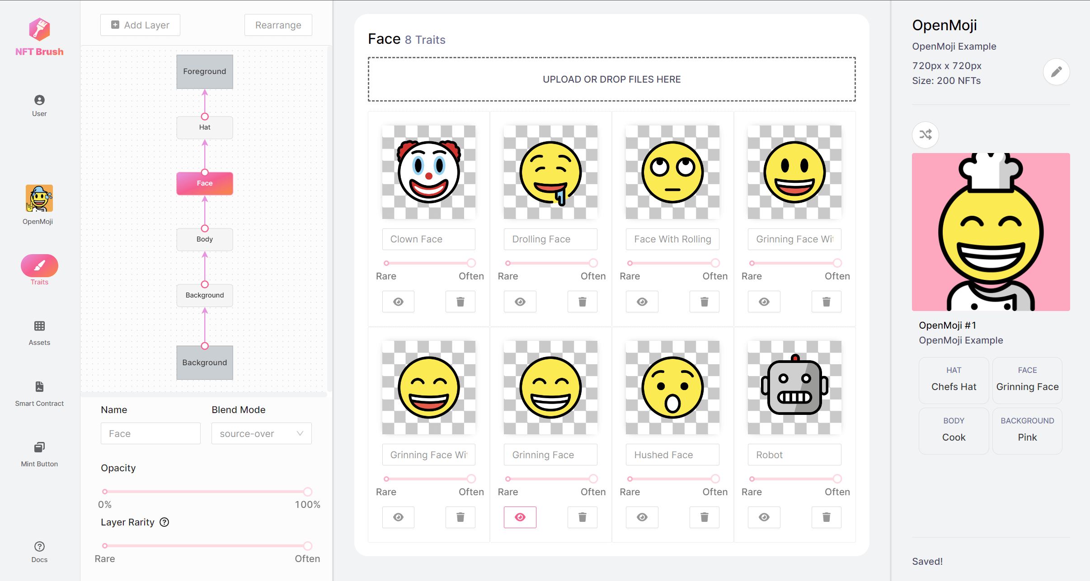Toggle visibility of Drolling Face trait
This screenshot has width=1090, height=581.
[x=520, y=302]
